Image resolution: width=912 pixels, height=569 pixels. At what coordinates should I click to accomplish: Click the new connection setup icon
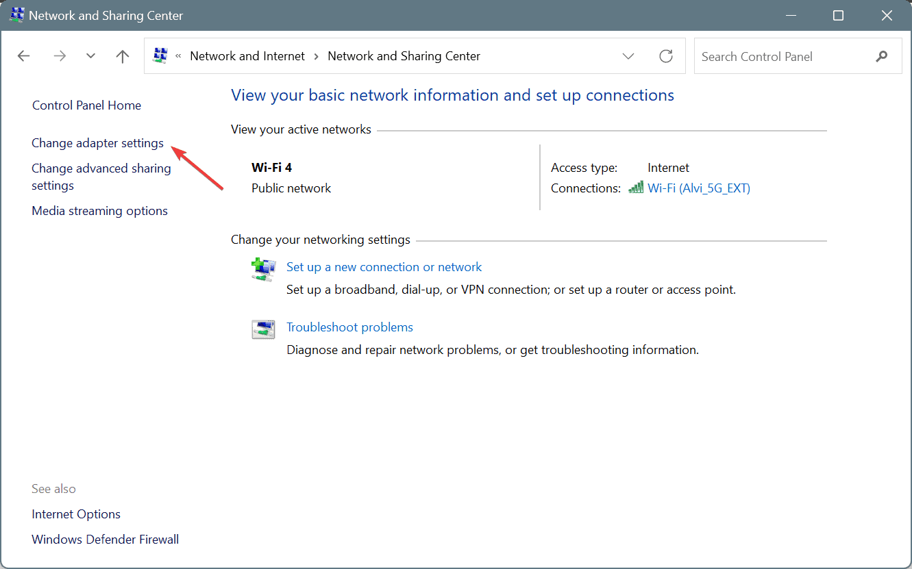(263, 269)
